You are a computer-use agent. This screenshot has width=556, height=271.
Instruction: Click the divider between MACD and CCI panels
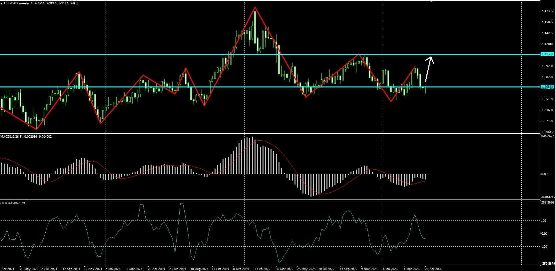270,200
